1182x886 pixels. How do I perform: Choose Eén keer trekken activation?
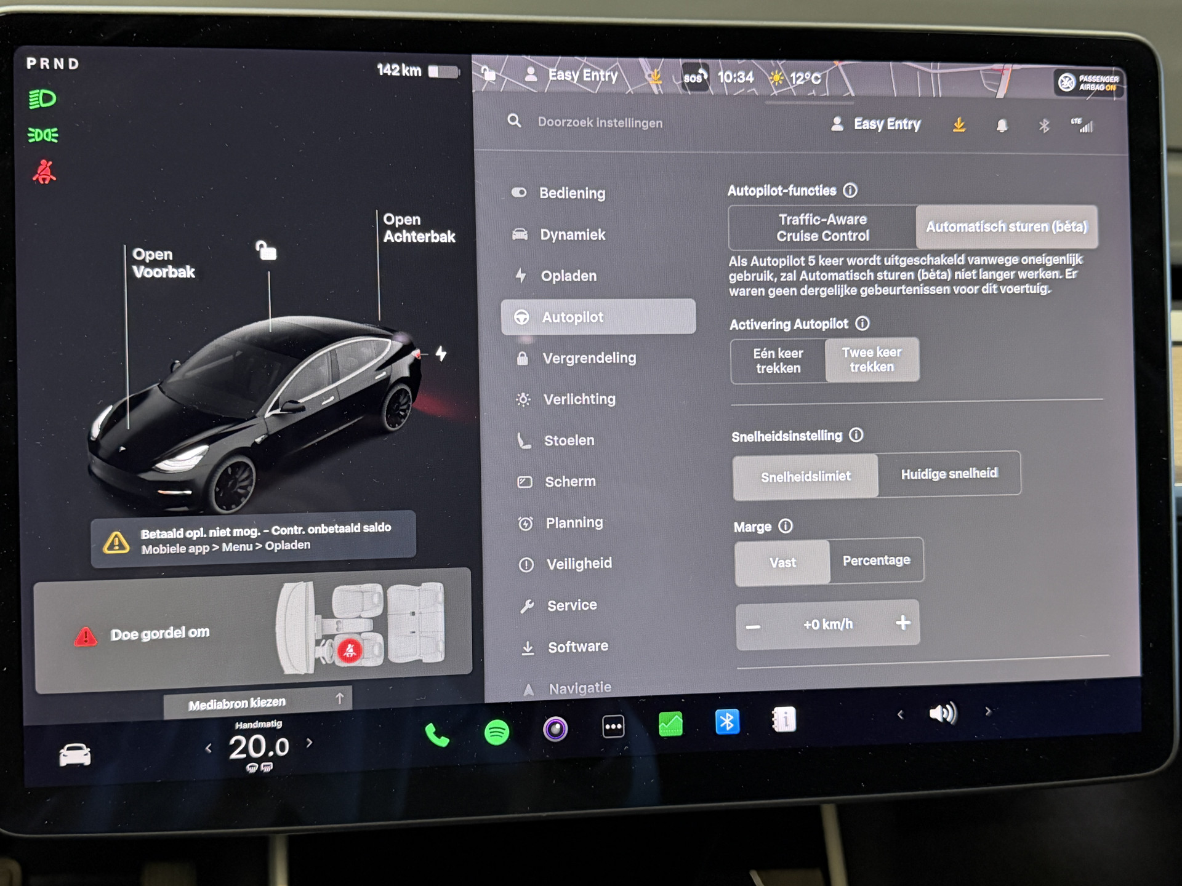778,361
